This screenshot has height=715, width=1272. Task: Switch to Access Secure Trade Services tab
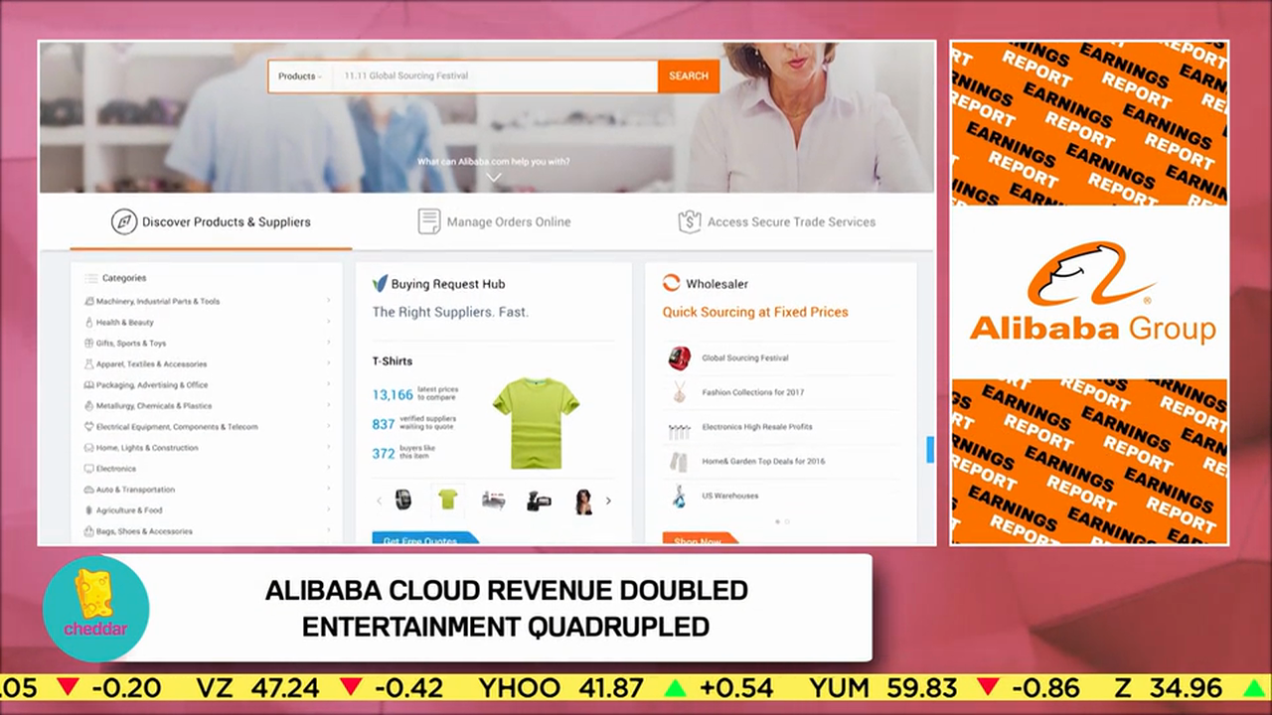click(x=776, y=222)
